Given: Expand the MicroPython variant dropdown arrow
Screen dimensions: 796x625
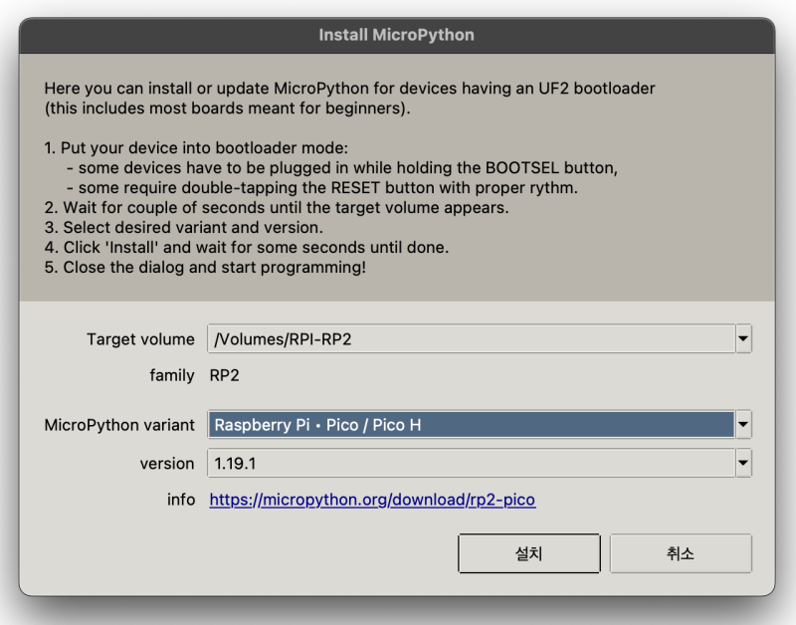Looking at the screenshot, I should (x=743, y=425).
